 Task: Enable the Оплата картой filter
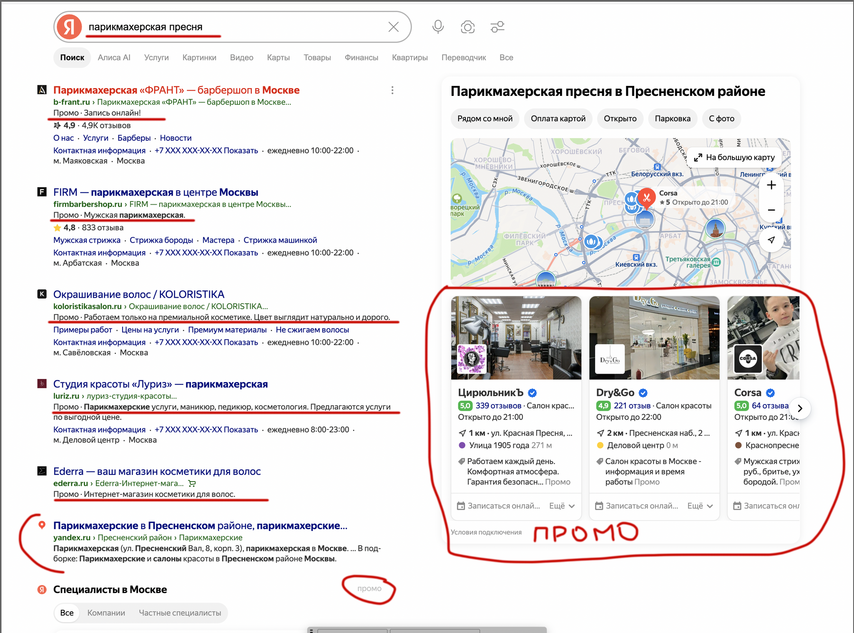558,118
